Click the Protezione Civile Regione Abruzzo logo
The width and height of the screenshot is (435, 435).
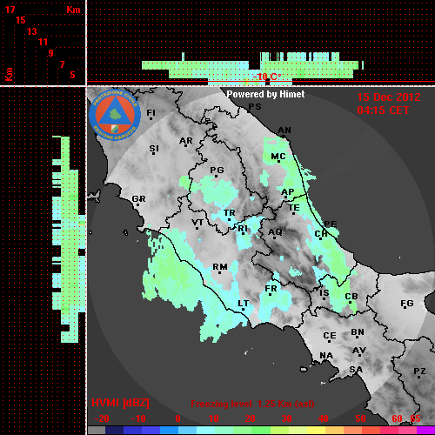115,115
